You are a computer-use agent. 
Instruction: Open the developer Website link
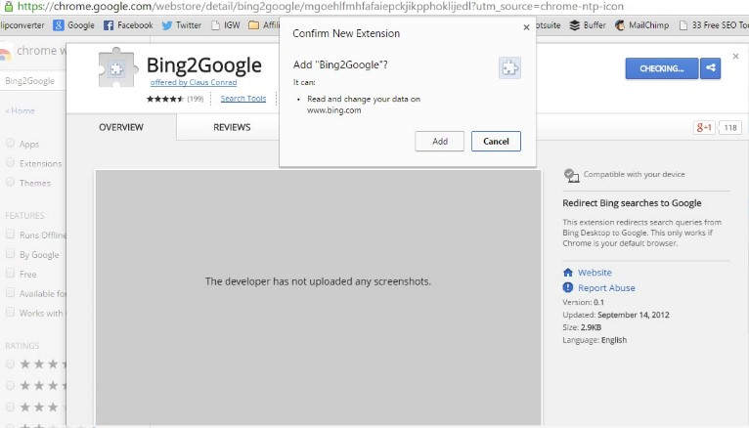(594, 273)
